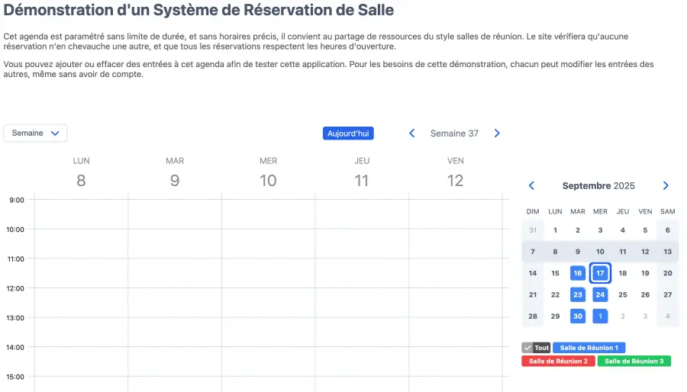
Task: Open the Semaine view dropdown
Action: pyautogui.click(x=35, y=133)
